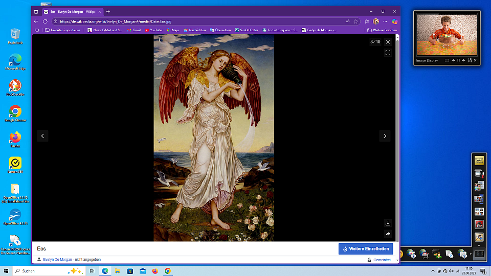Pause the Image Display slideshow
The height and width of the screenshot is (276, 491).
point(458,60)
